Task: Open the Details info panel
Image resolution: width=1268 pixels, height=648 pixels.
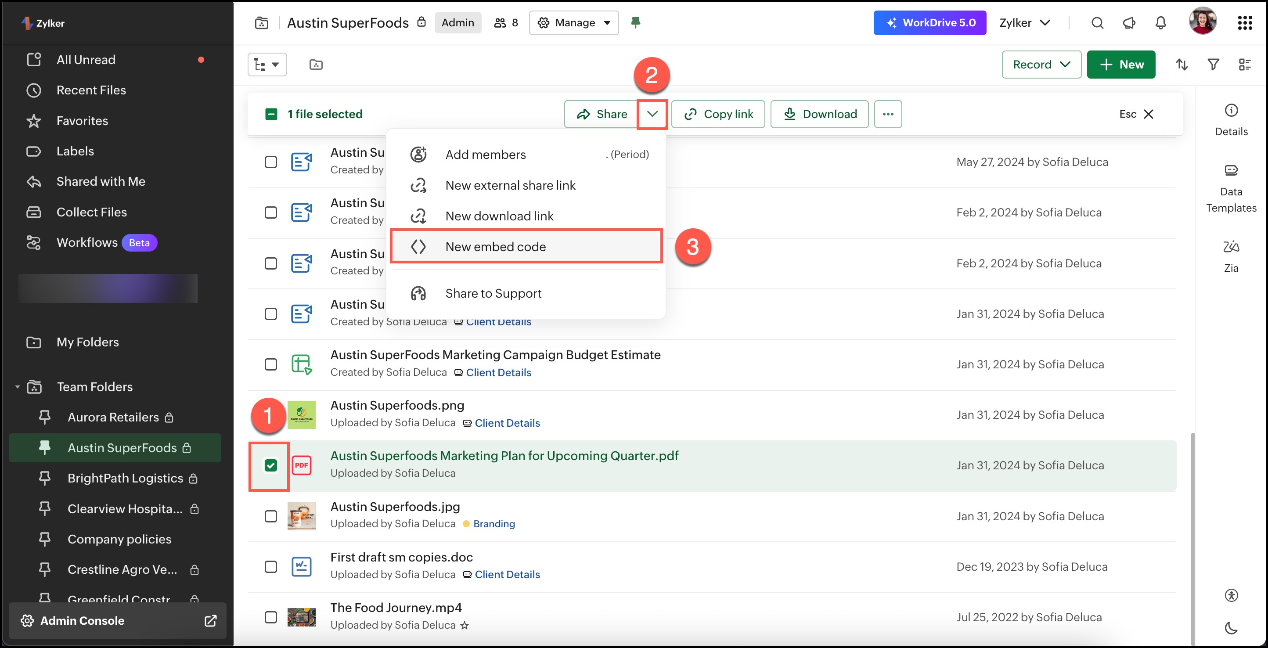Action: (1231, 119)
